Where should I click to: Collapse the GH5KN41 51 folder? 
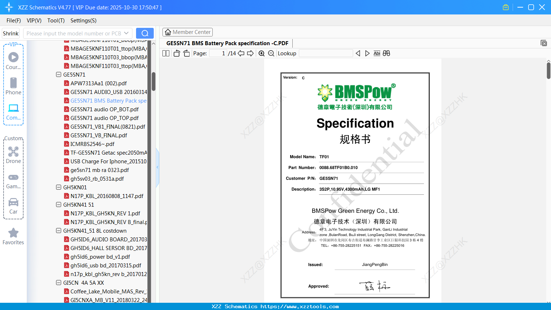coord(59,204)
